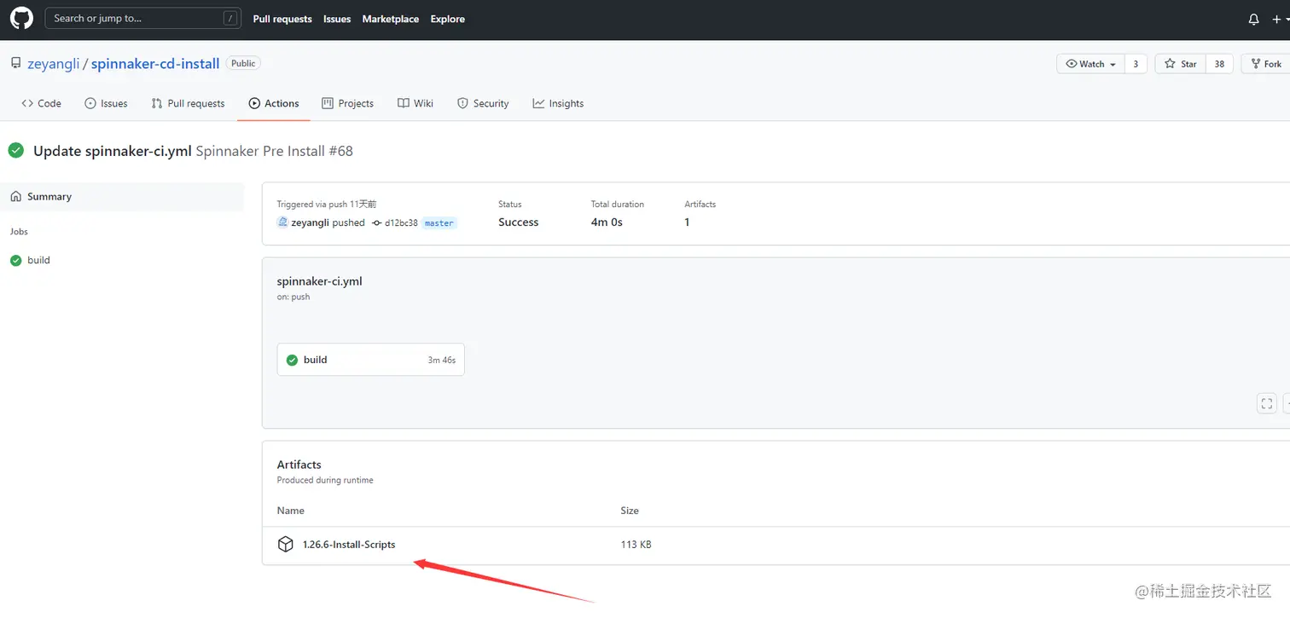Fork the repository
1290x618 pixels.
point(1266,64)
